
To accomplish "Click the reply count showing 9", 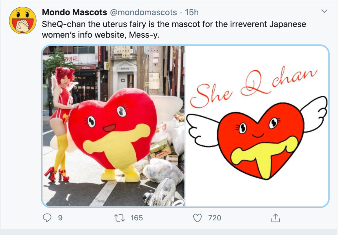I will tap(60, 218).
